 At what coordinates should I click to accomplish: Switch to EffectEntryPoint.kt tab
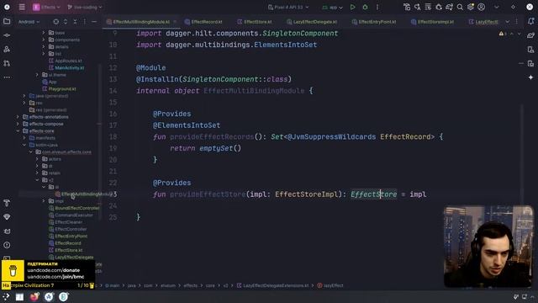[374, 22]
